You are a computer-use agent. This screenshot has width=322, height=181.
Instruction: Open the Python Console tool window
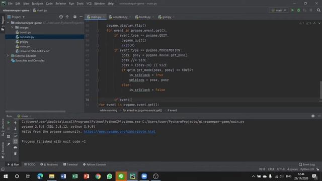94,164
